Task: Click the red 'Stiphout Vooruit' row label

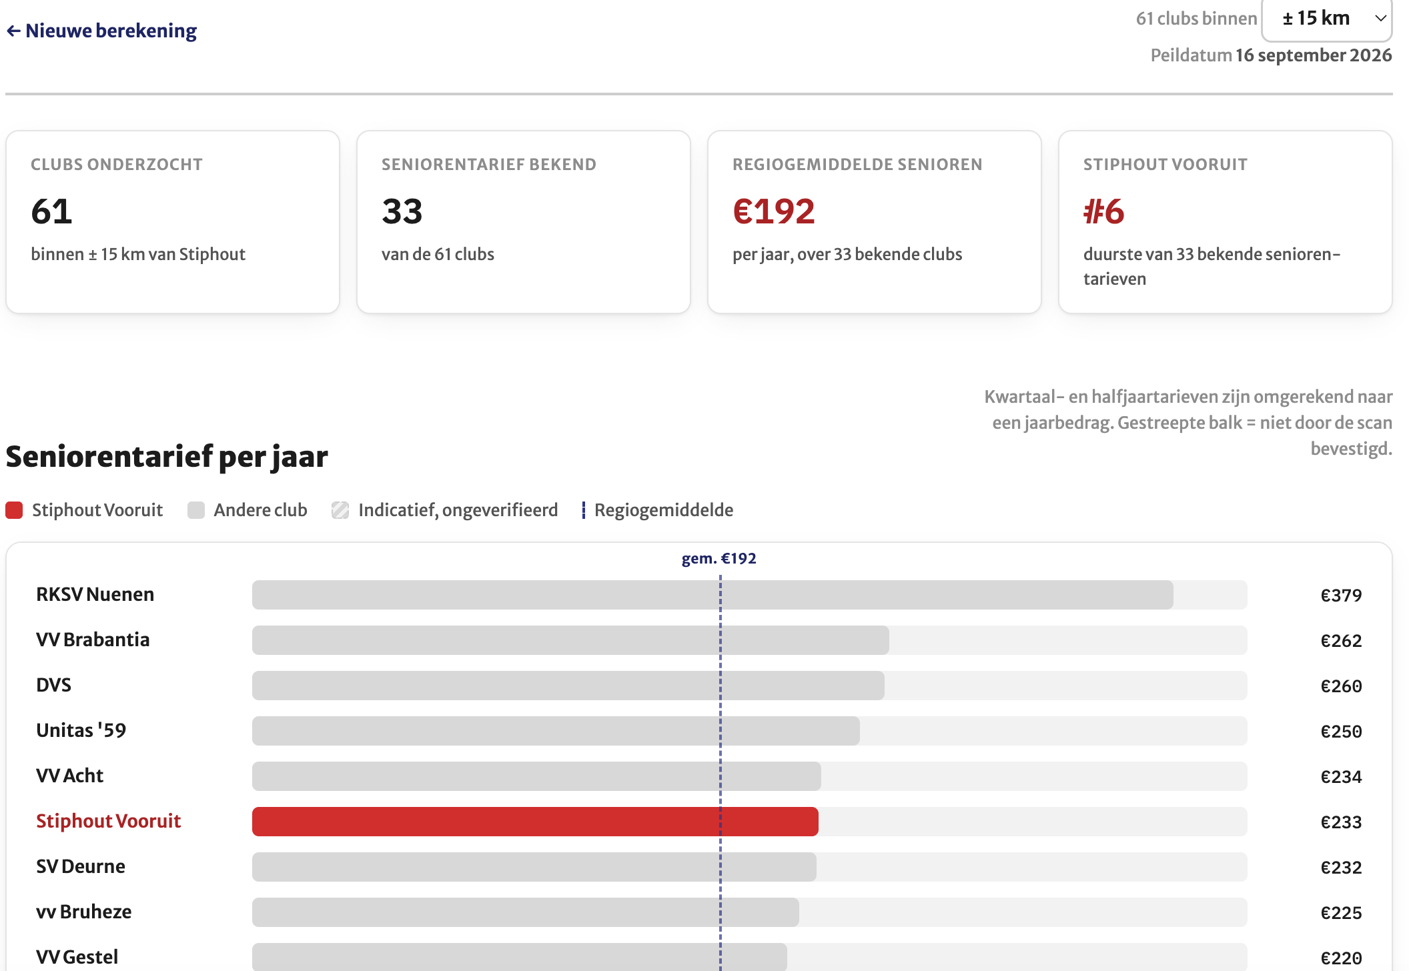Action: [109, 821]
